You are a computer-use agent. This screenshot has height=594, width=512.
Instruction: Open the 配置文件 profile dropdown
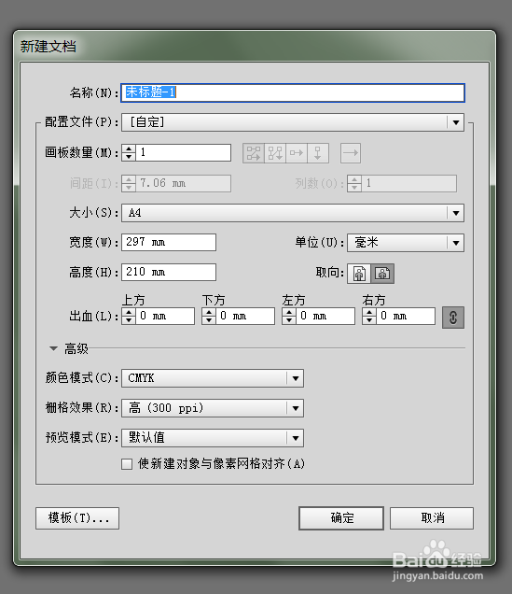[292, 122]
